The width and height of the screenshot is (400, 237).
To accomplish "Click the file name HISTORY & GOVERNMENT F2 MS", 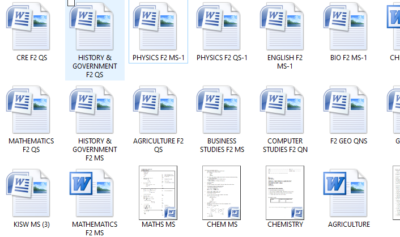I will point(95,150).
